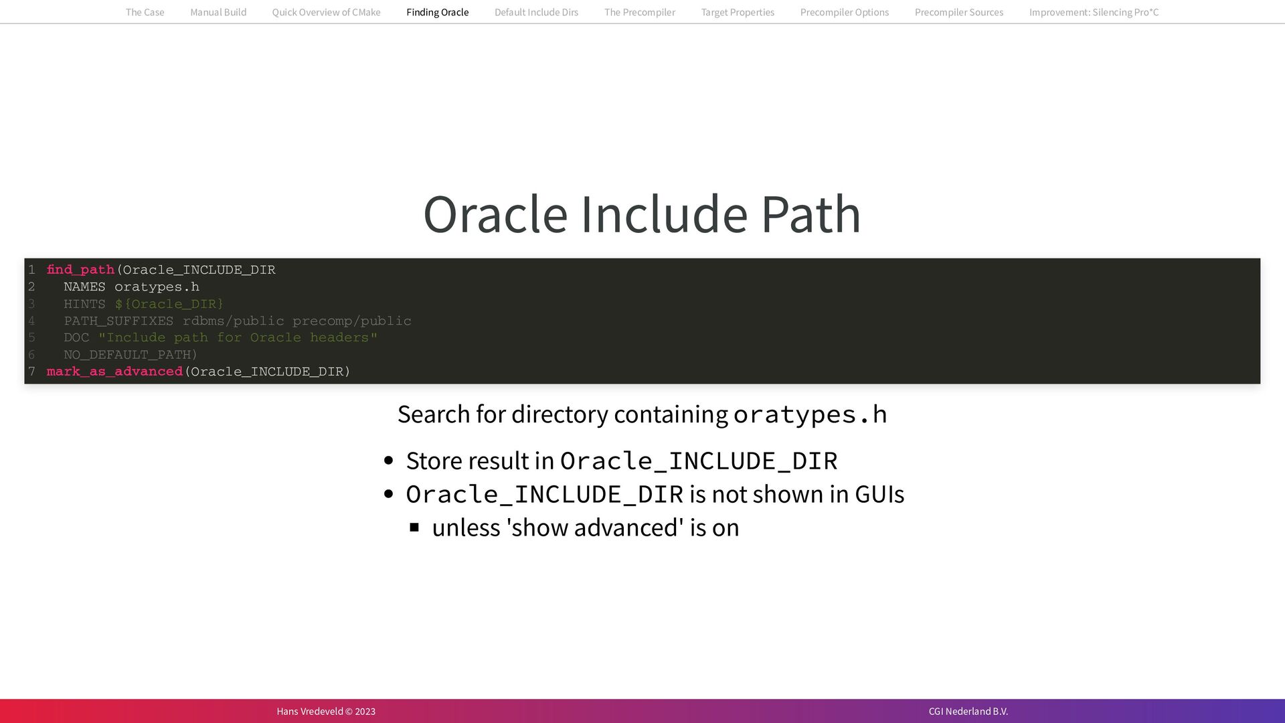Click the Finding Oracle tab

click(x=437, y=12)
